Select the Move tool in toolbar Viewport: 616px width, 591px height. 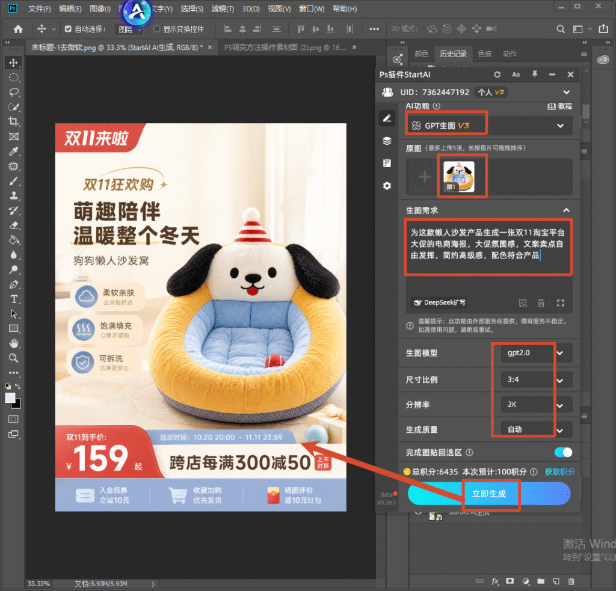[x=14, y=63]
